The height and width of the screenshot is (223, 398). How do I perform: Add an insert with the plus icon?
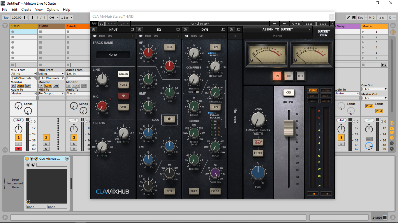point(235,36)
